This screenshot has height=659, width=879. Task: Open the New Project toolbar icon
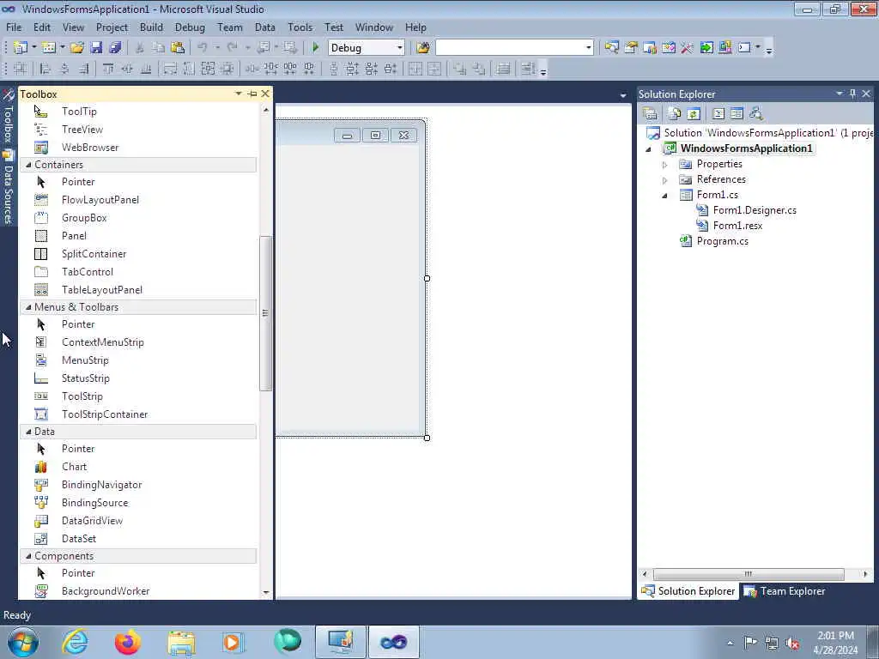pos(21,48)
